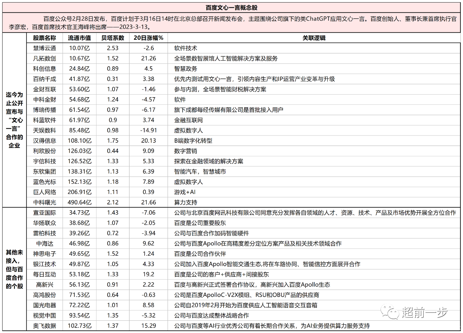Select the 百度文心一言概念股 title bar
The width and height of the screenshot is (463, 333).
(231, 8)
